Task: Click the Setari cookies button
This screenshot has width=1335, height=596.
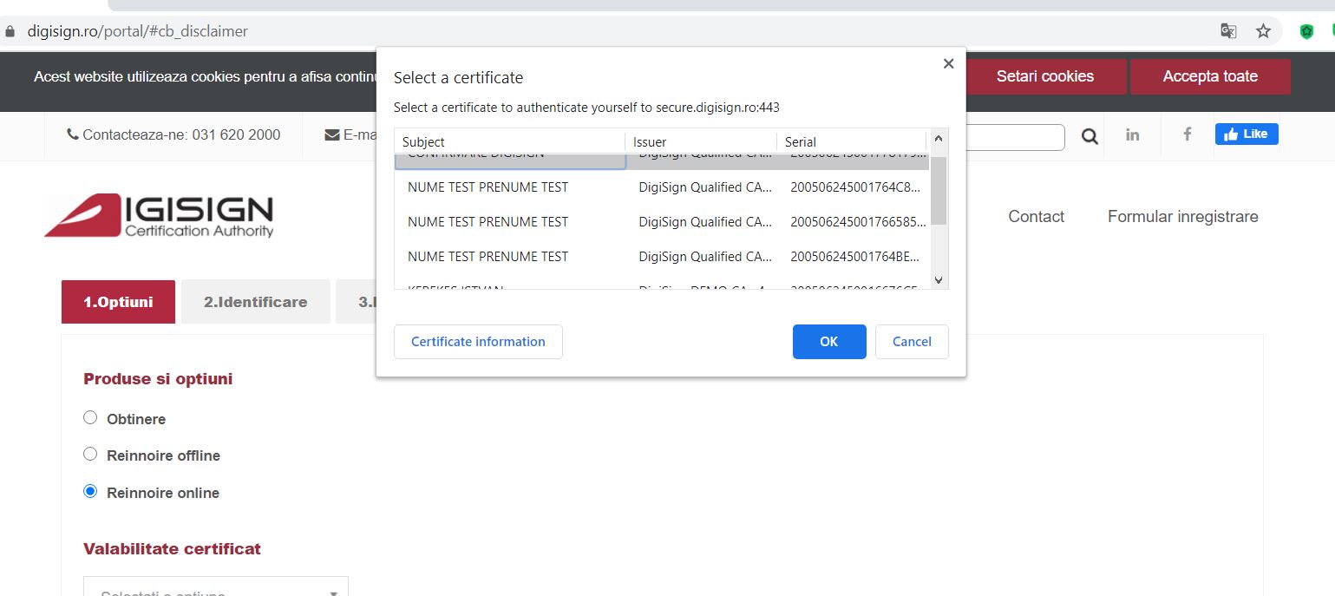Action: click(1045, 76)
